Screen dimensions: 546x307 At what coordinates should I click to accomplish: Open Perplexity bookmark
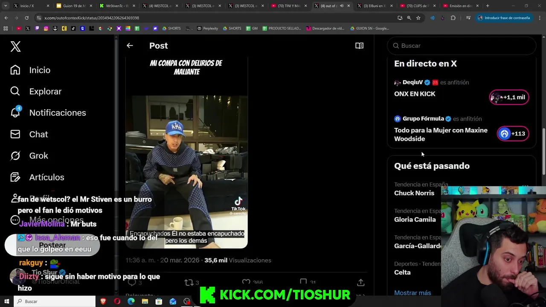coord(207,29)
